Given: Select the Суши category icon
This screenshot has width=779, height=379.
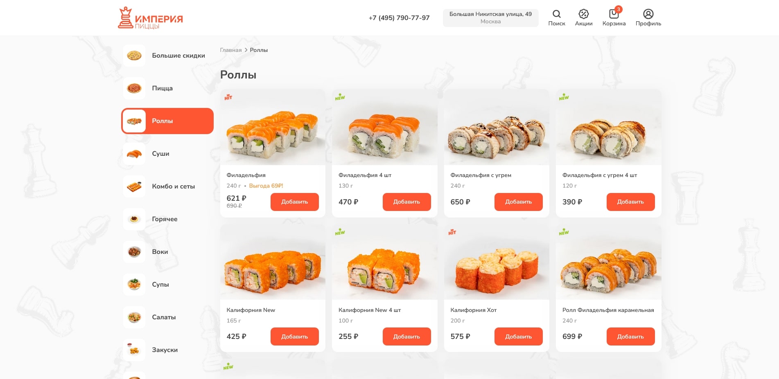Looking at the screenshot, I should click(134, 154).
